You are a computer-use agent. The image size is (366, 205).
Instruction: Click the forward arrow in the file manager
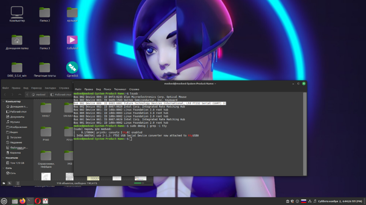click(12, 95)
